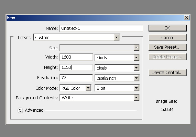Click the Resolution: label
196x137 pixels.
[x=47, y=78]
